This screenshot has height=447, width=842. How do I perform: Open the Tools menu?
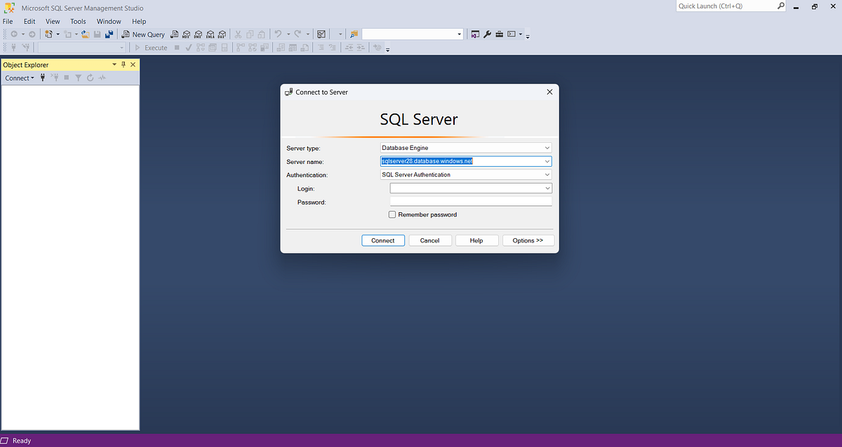[78, 21]
